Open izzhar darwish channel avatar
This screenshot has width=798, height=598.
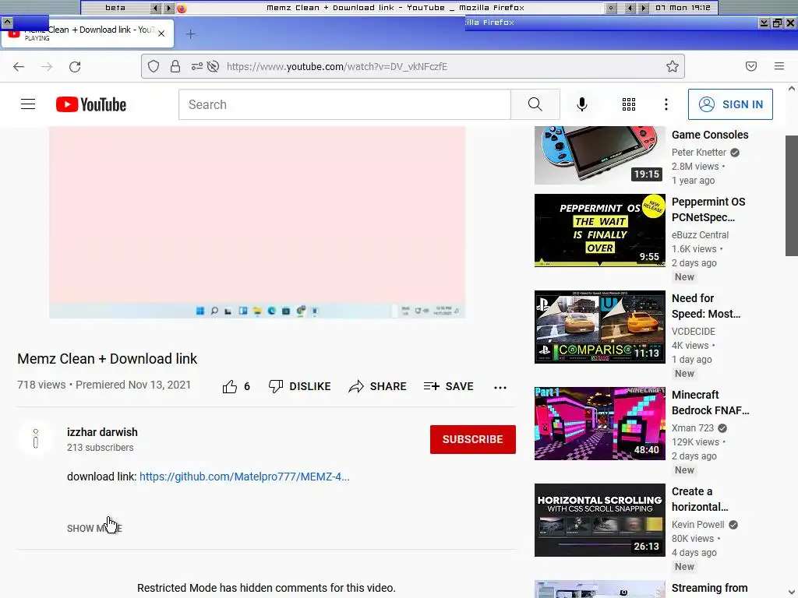click(36, 438)
